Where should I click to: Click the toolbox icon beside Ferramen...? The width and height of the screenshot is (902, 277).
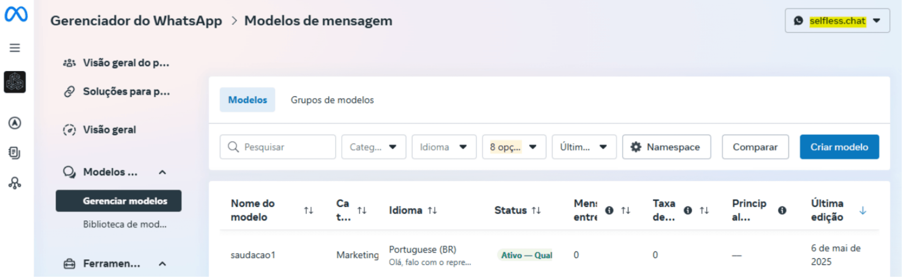tap(69, 264)
